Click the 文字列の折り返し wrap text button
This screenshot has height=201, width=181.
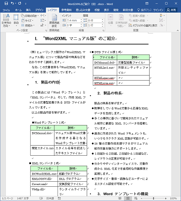(x=121, y=21)
